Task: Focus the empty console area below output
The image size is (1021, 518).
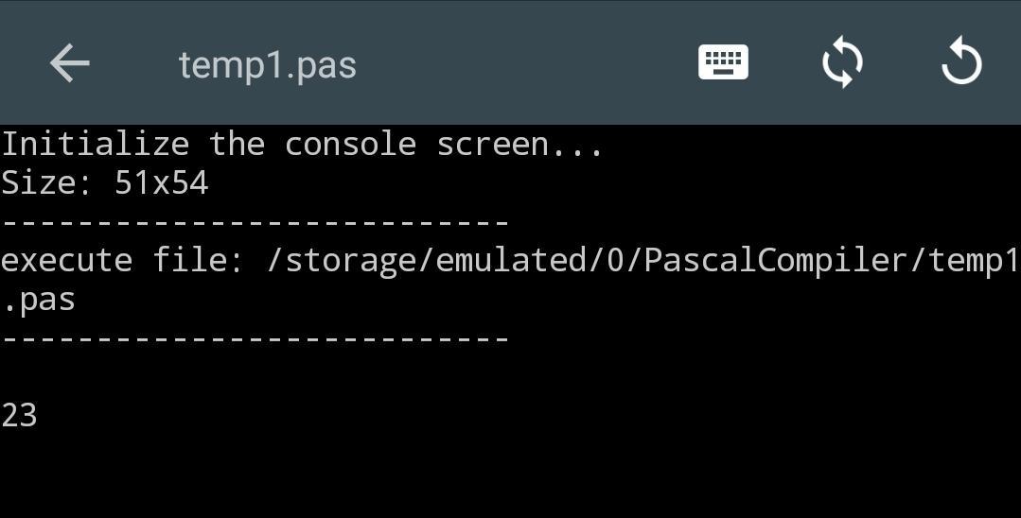Action: pyautogui.click(x=511, y=475)
